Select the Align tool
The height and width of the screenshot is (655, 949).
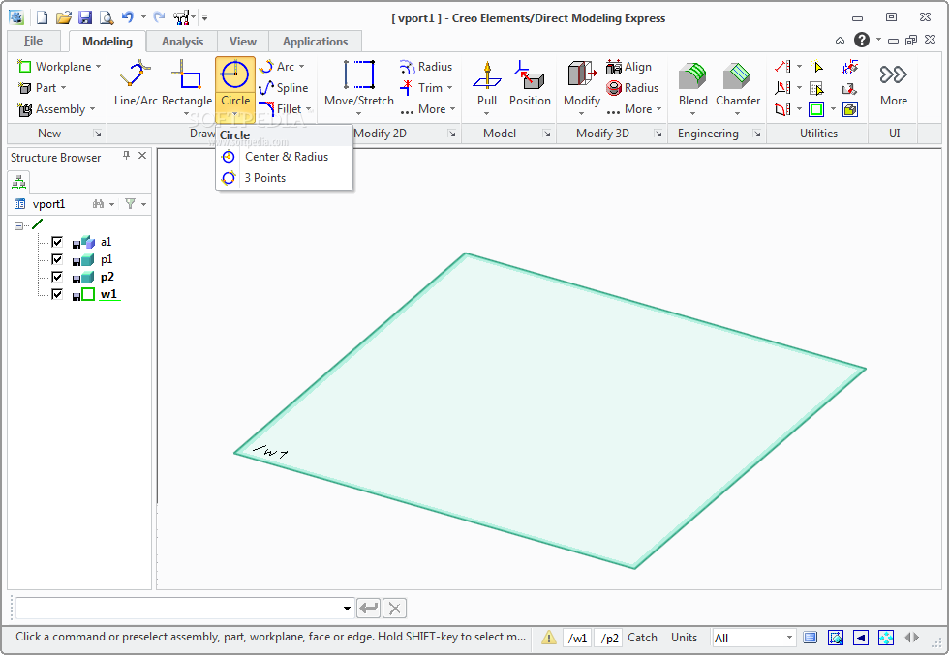point(628,67)
